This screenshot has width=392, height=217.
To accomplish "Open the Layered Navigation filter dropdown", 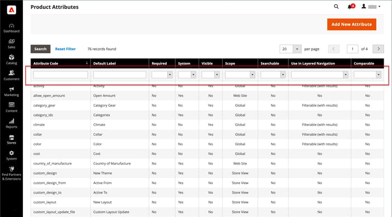I will point(319,74).
